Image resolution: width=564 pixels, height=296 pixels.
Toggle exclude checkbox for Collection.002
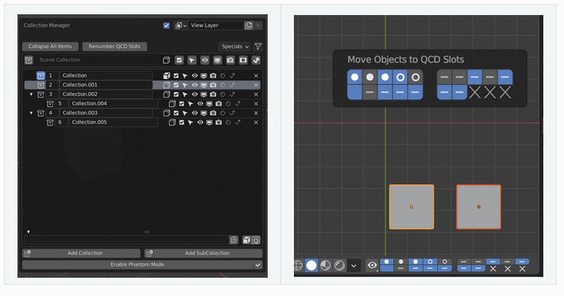coord(176,94)
